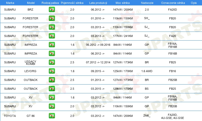This screenshot has height=121, width=202.
Task: Select FB16A, FB16B cell in Impreza row
Action: pyautogui.click(x=173, y=45)
